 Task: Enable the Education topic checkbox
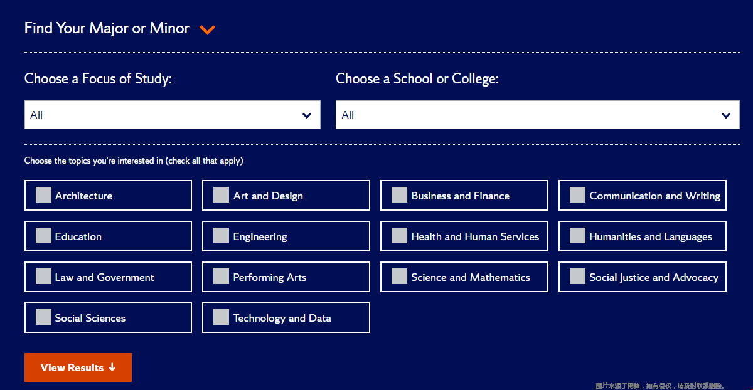coord(43,236)
